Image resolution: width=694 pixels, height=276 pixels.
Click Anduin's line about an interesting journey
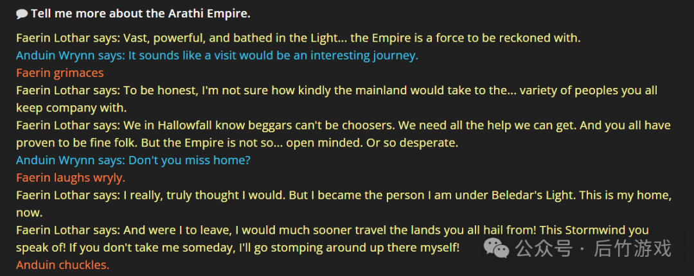click(217, 56)
